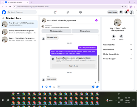Open Chrome three-dot menu
The image size is (137, 107).
tap(135, 7)
